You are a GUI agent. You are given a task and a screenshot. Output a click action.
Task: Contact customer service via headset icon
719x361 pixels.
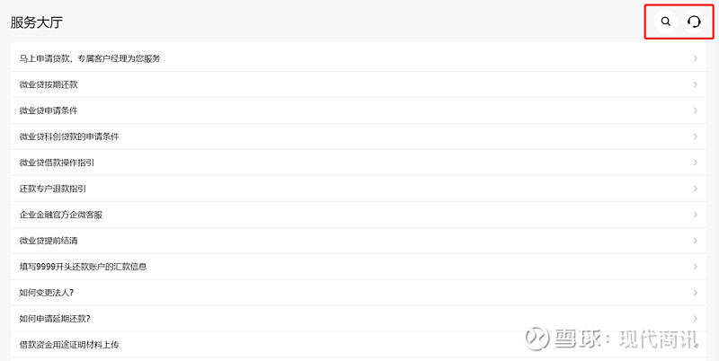[x=695, y=21]
